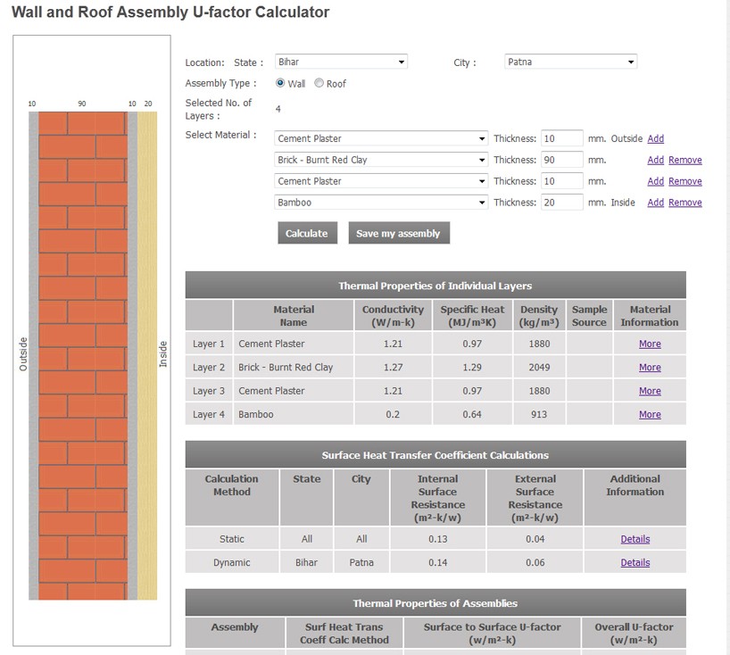Select the Roof assembly type
Screen dimensions: 730x655
tap(319, 83)
